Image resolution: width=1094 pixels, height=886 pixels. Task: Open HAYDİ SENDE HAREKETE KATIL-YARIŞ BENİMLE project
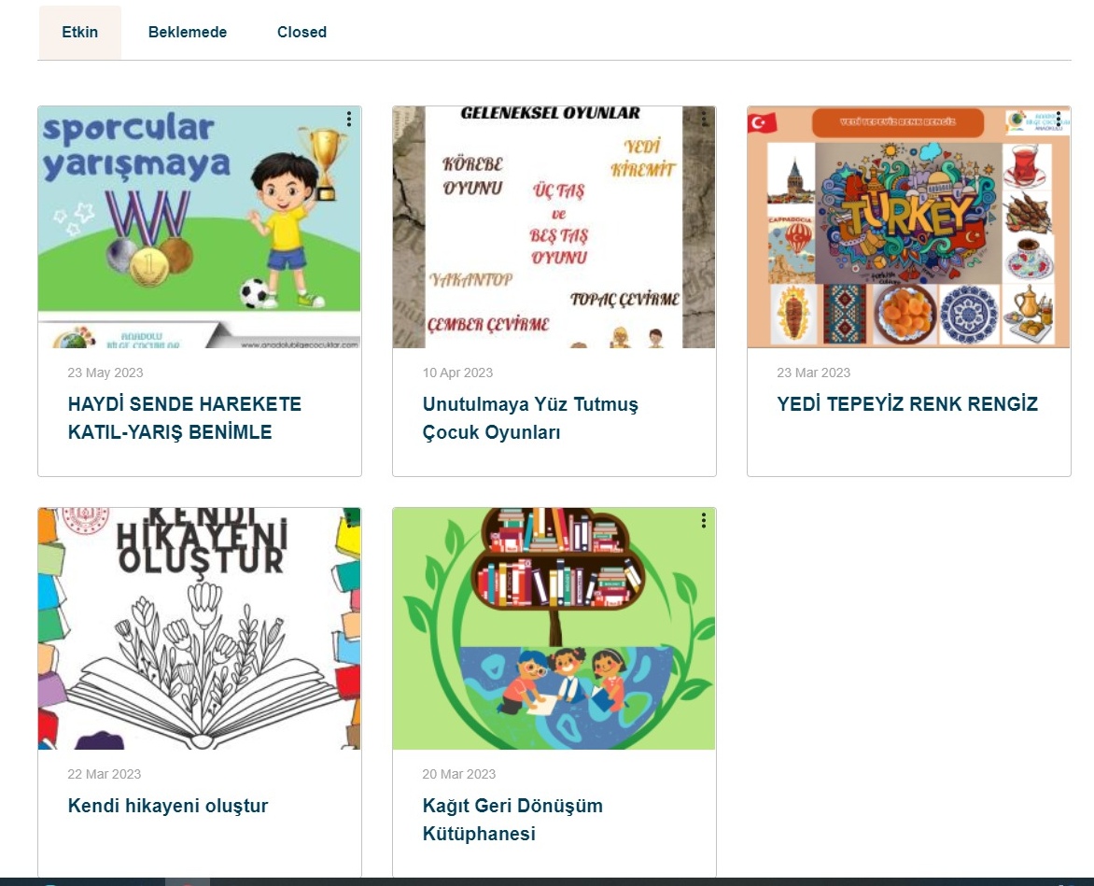(x=184, y=418)
